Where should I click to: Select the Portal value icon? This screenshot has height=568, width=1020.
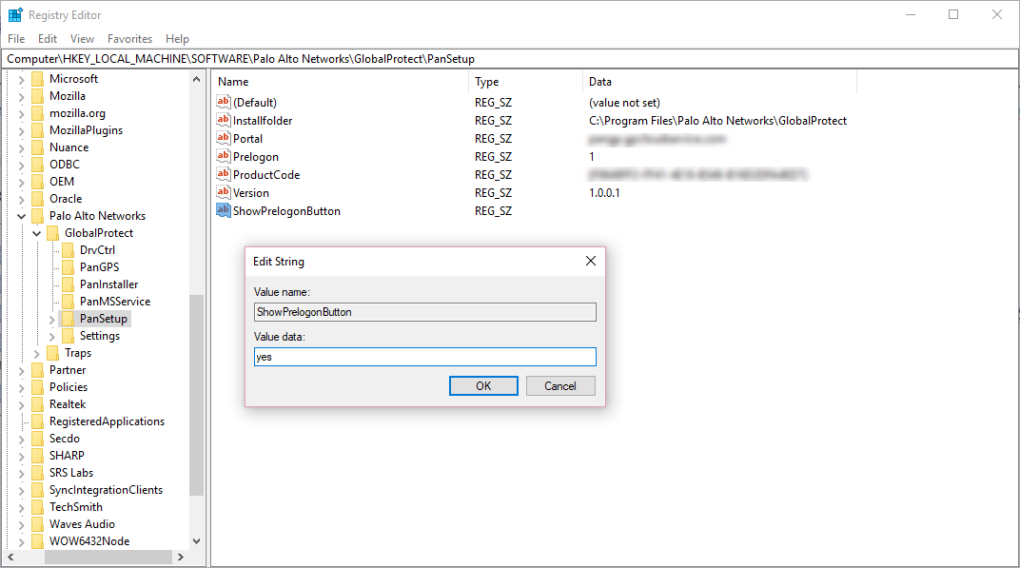(223, 138)
